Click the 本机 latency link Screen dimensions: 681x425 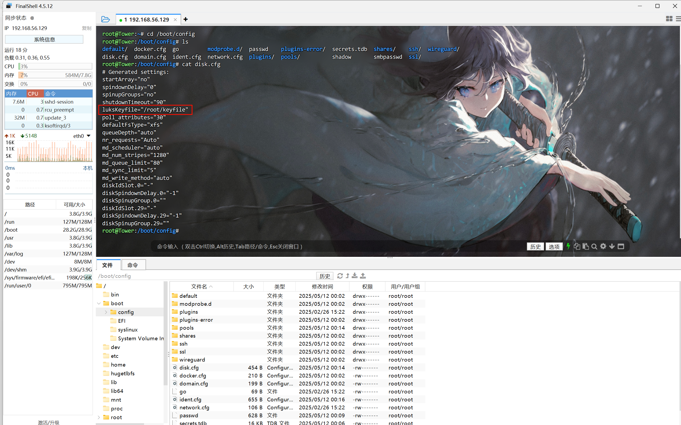point(88,168)
